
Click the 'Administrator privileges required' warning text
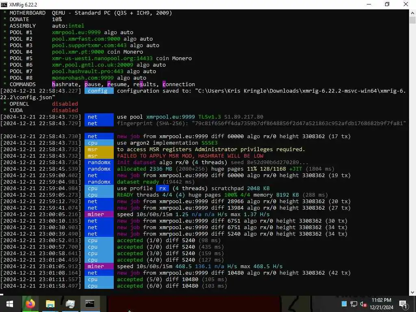tap(211, 149)
